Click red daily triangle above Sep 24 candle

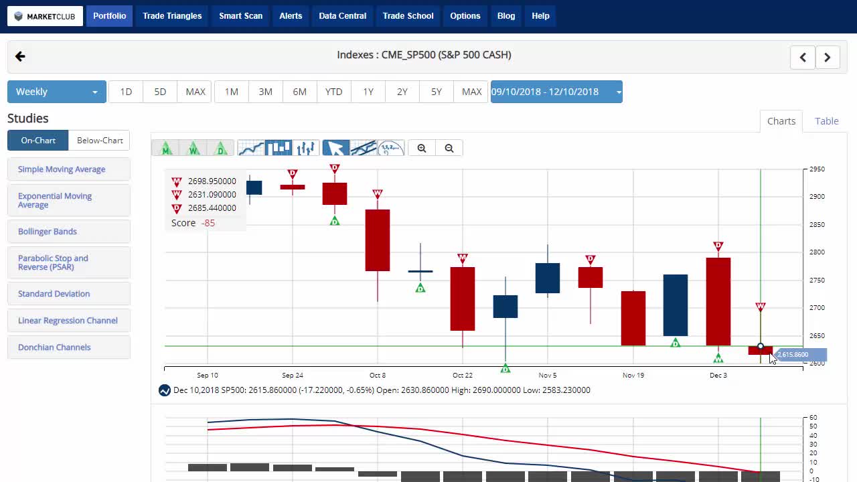(293, 173)
